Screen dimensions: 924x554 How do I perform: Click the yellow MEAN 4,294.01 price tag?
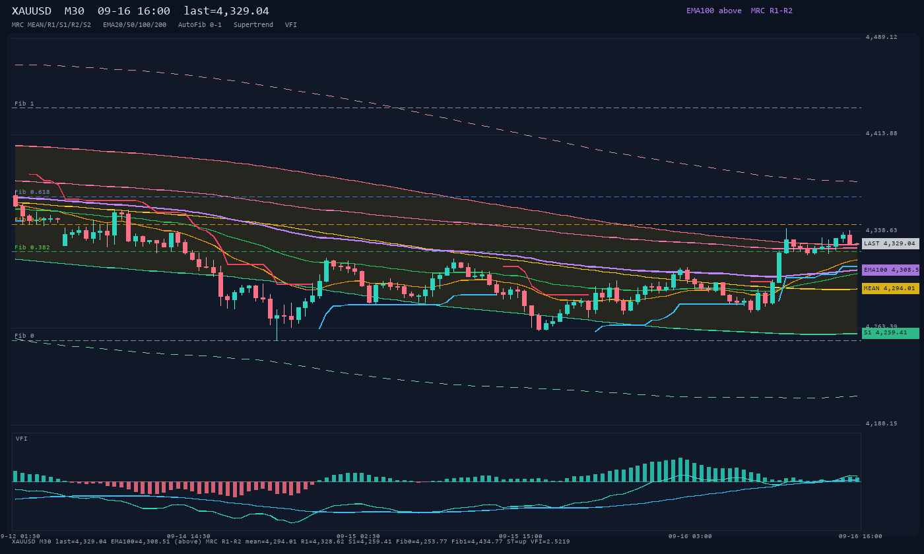890,288
